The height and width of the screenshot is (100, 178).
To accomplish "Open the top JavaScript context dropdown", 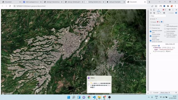I will tap(159, 13).
